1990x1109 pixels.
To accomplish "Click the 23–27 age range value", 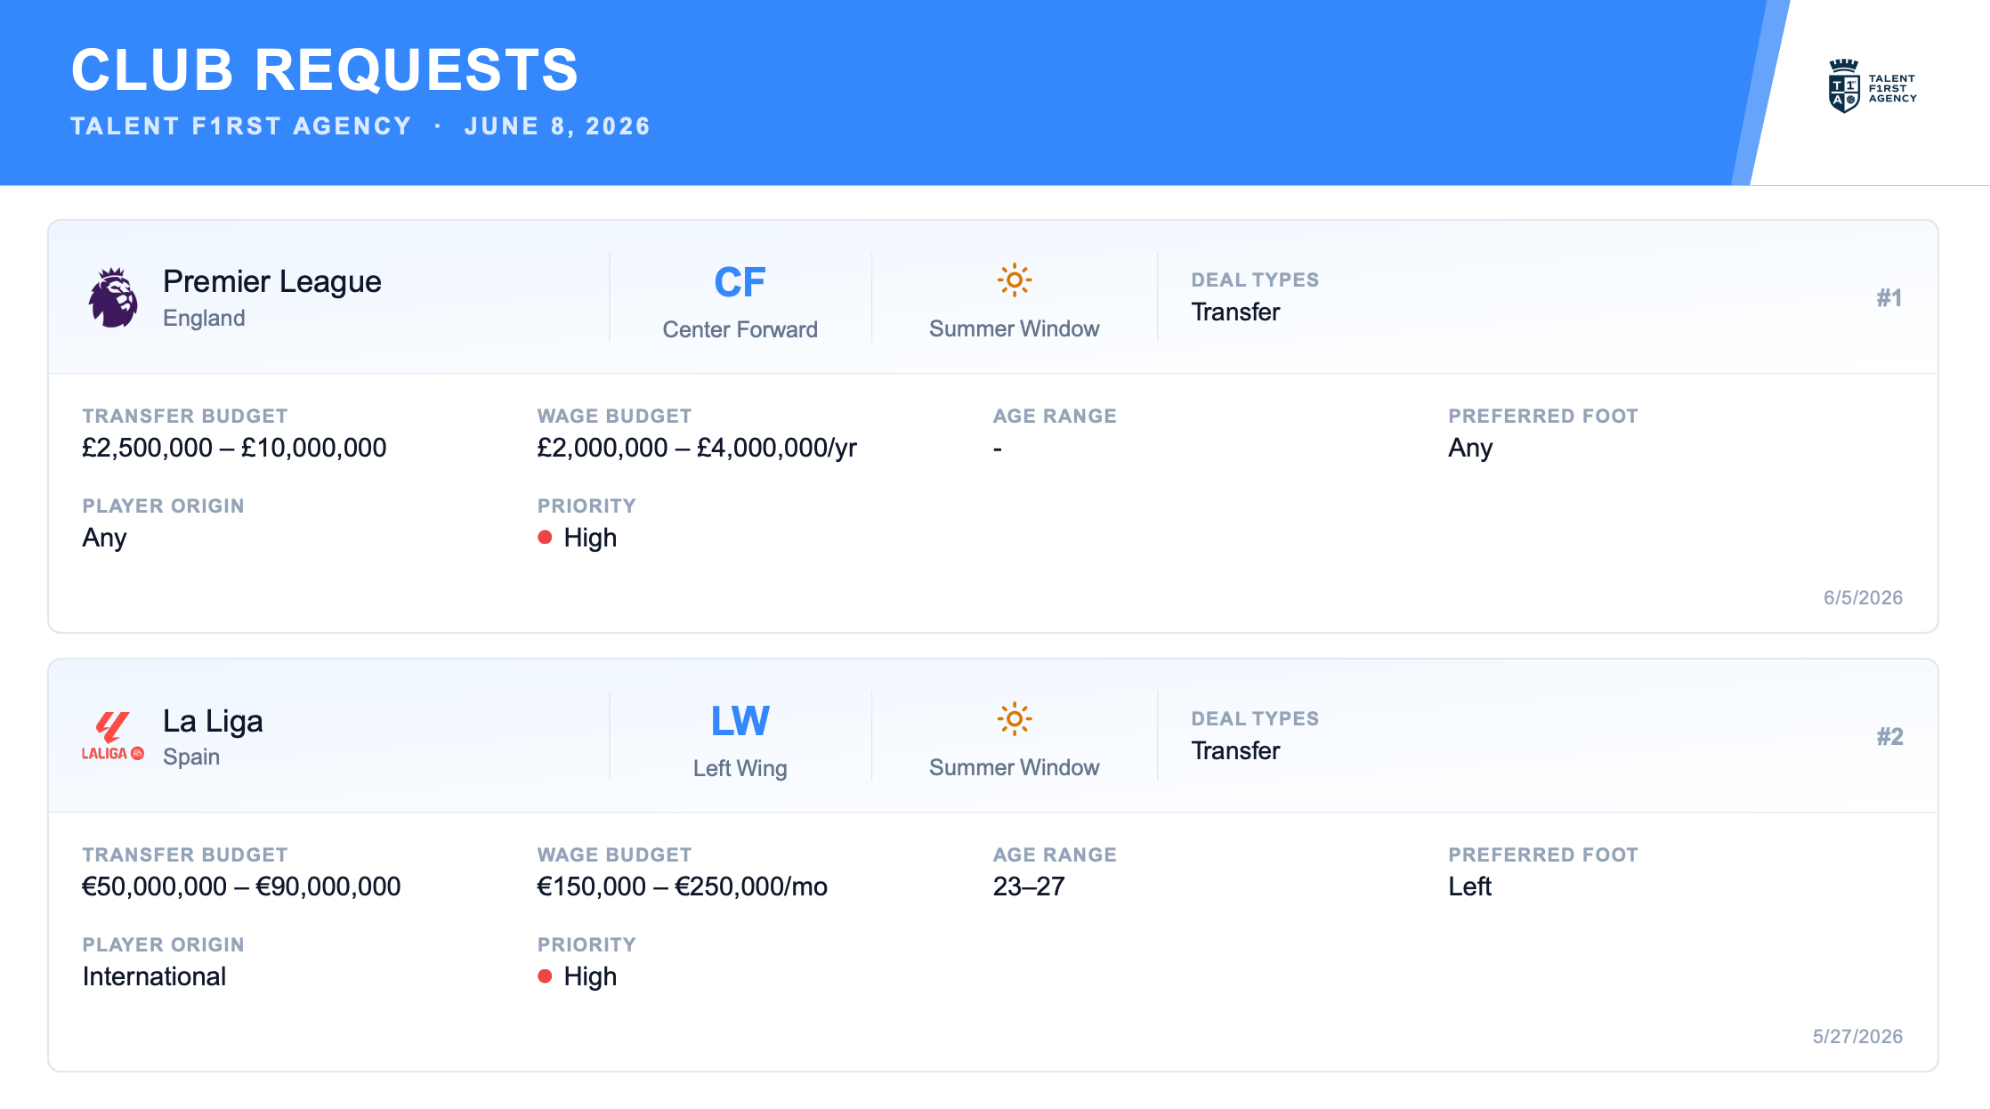I will [1029, 886].
